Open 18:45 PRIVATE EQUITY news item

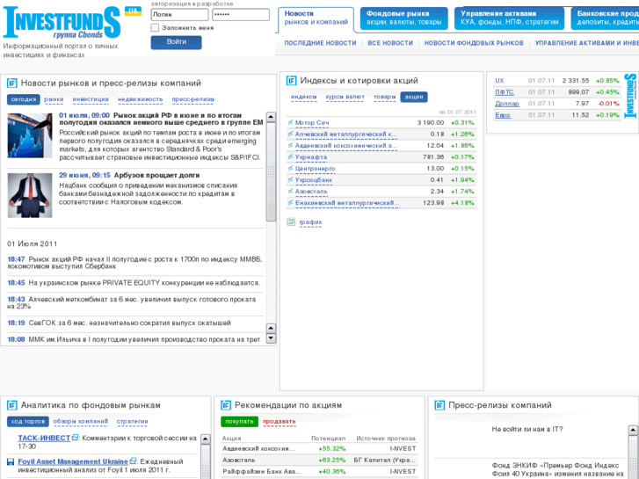144,283
